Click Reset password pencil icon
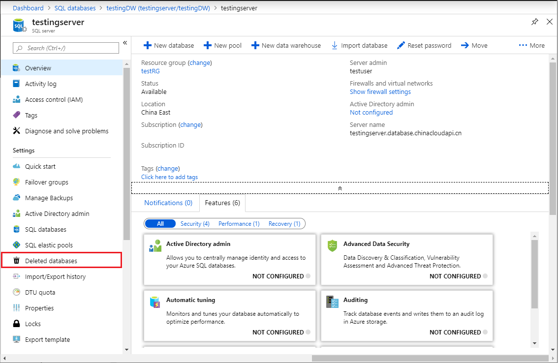558x363 pixels. [401, 46]
